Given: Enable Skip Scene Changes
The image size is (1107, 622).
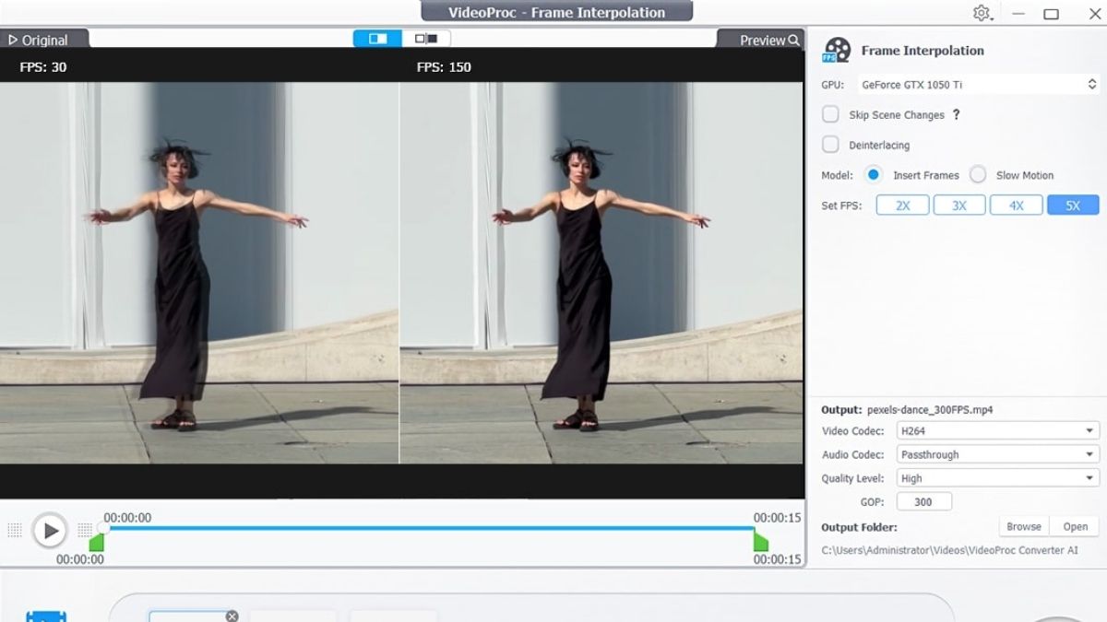Looking at the screenshot, I should pyautogui.click(x=829, y=113).
